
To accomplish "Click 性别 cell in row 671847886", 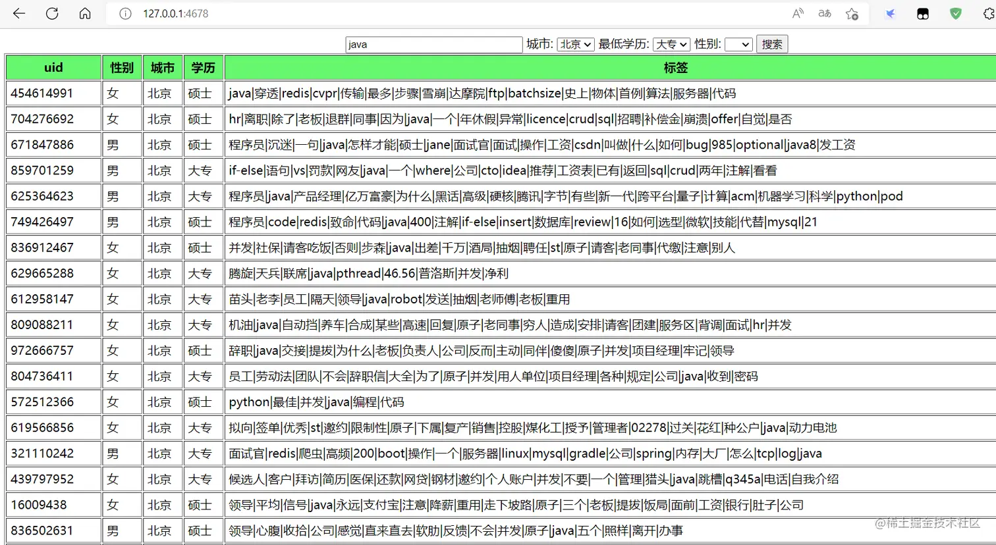I will coord(122,145).
